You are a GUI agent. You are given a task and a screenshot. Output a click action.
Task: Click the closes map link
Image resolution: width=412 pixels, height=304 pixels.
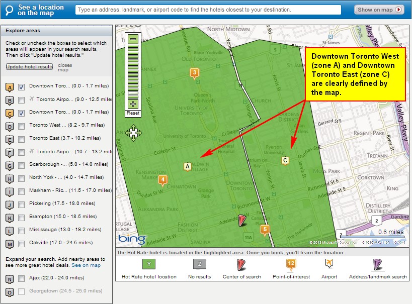coord(64,67)
